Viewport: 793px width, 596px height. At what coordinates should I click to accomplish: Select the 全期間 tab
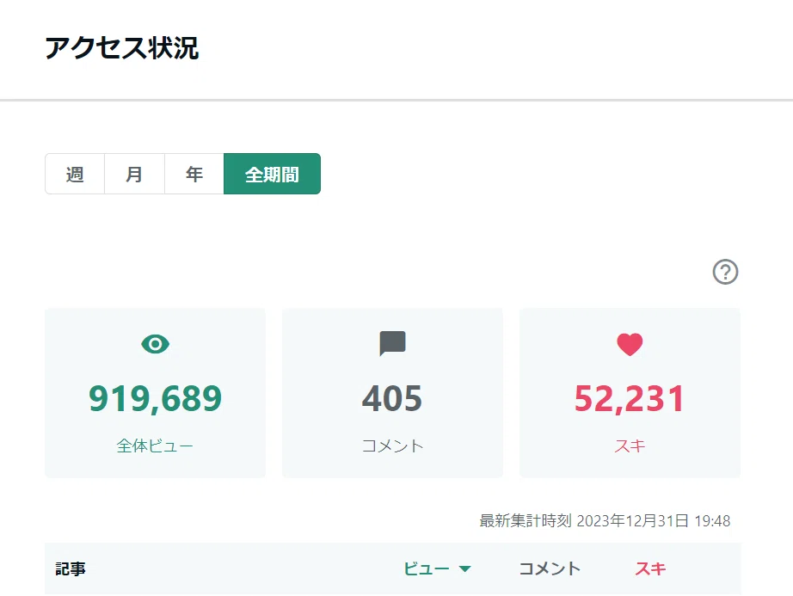click(x=272, y=174)
